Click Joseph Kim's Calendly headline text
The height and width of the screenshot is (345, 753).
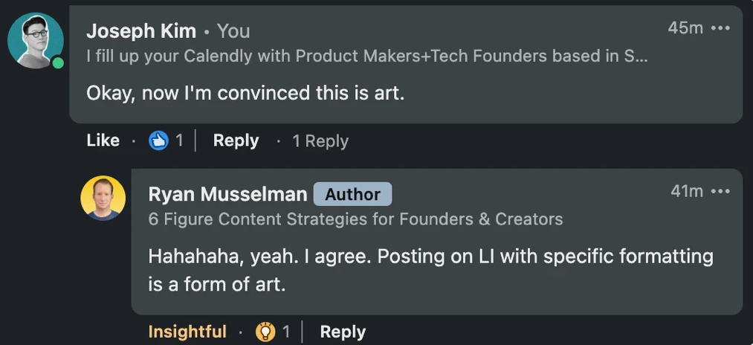(x=366, y=57)
